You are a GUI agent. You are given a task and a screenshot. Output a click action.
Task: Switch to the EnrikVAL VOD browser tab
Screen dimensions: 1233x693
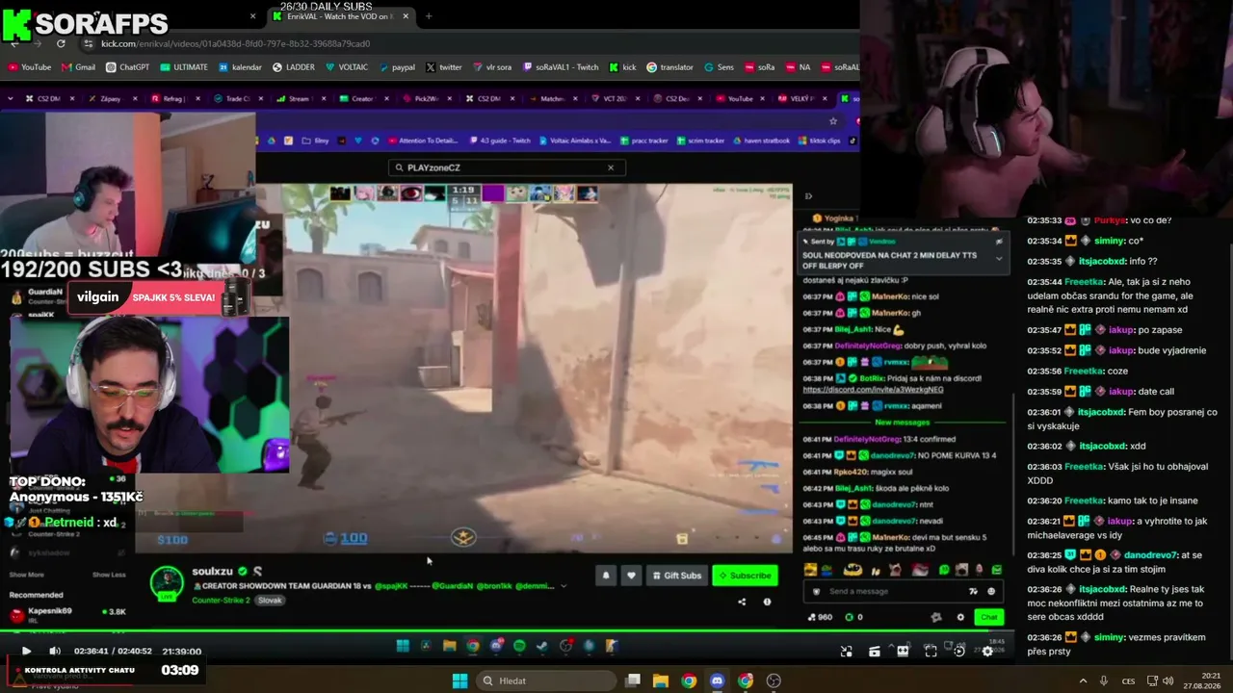340,16
